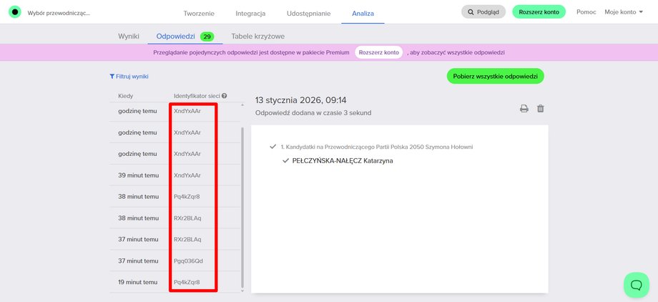
Task: Click Rozszerz konto button in top bar
Action: tap(539, 11)
